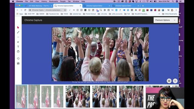The image size is (194, 109).
Task: Click the round menu lines button
Action: point(169,81)
